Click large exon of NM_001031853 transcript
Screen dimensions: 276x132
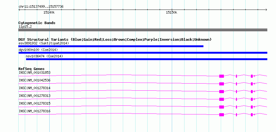point(222,76)
